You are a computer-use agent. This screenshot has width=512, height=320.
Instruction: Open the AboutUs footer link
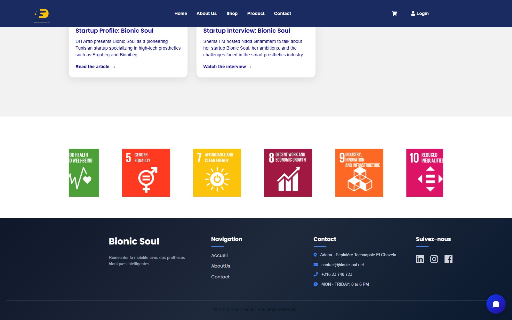coord(221,266)
